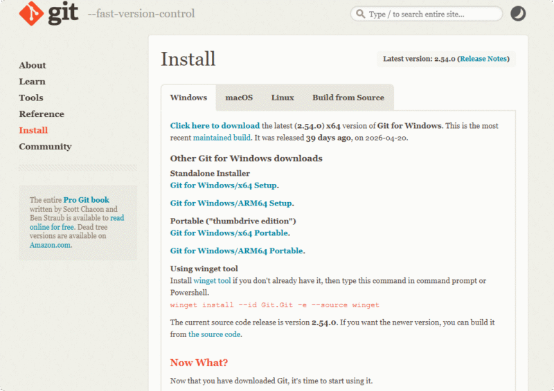Open the Learn section
554x391 pixels.
pyautogui.click(x=32, y=82)
